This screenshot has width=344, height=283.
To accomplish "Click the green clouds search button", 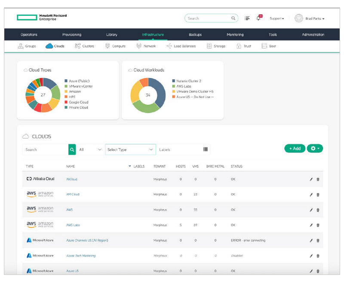I will coord(72,149).
